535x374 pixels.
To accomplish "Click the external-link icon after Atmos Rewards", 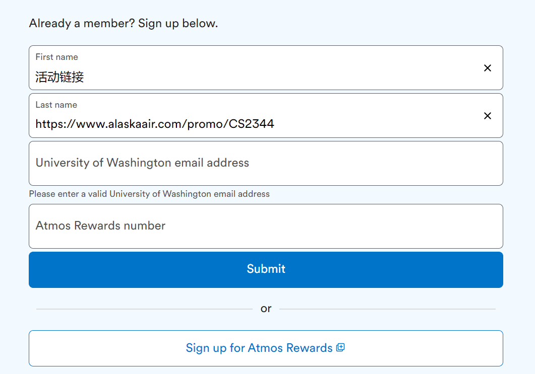I will pos(340,347).
